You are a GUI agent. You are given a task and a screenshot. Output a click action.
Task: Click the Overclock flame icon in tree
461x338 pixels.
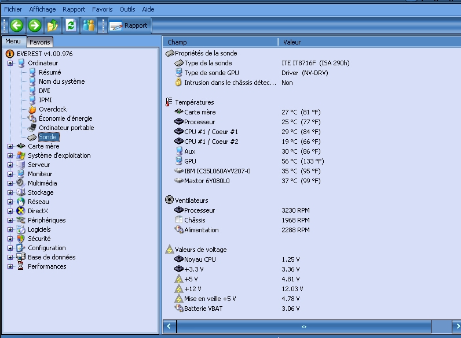pyautogui.click(x=32, y=109)
